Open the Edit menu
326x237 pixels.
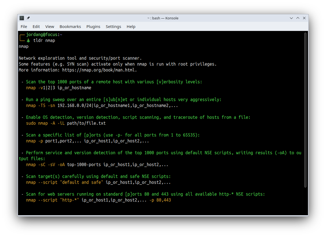coord(36,27)
